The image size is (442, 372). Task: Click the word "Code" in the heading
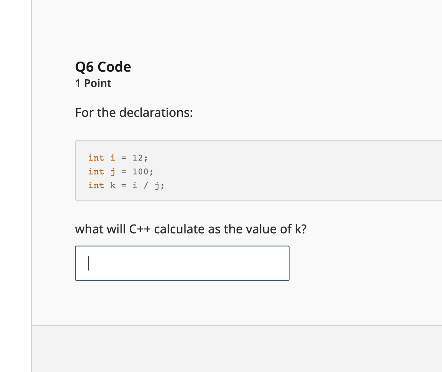click(x=114, y=67)
